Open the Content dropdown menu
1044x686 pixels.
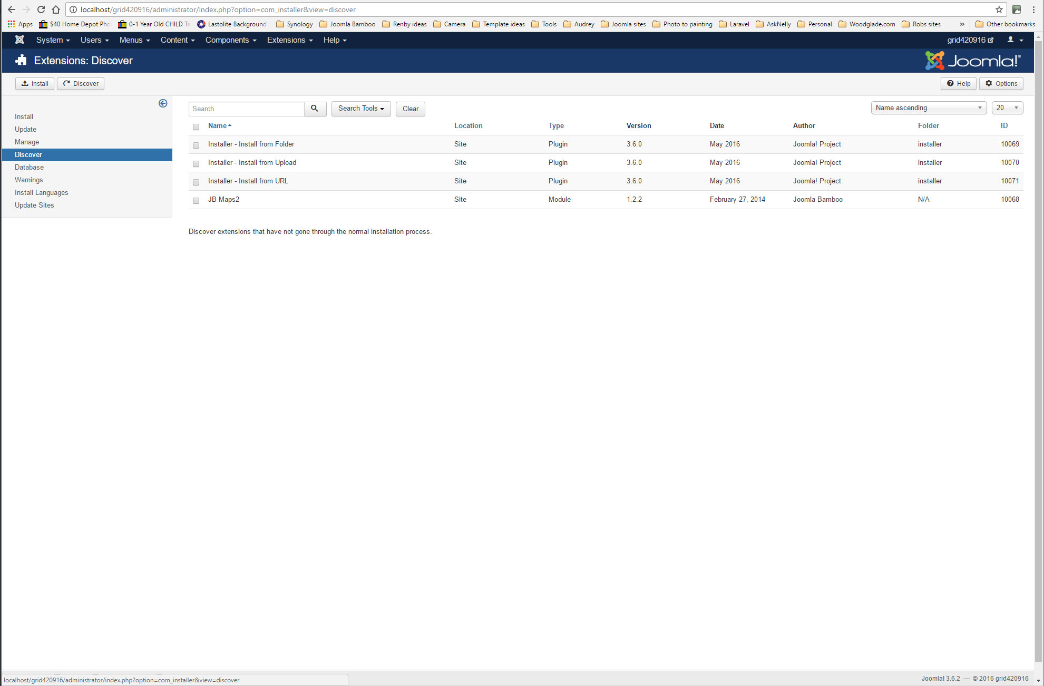178,40
